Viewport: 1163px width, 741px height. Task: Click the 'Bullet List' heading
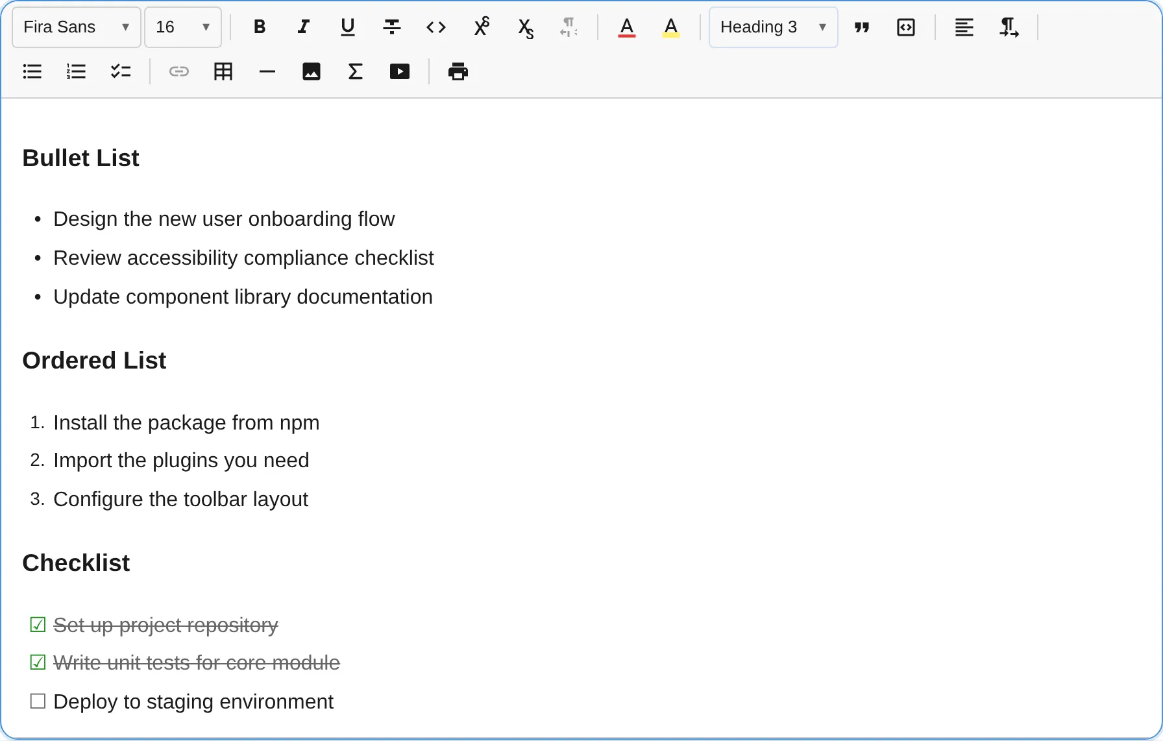(81, 158)
